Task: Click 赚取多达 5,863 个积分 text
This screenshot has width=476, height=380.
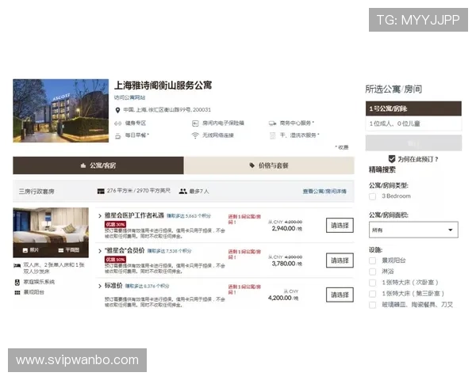Action: point(189,216)
